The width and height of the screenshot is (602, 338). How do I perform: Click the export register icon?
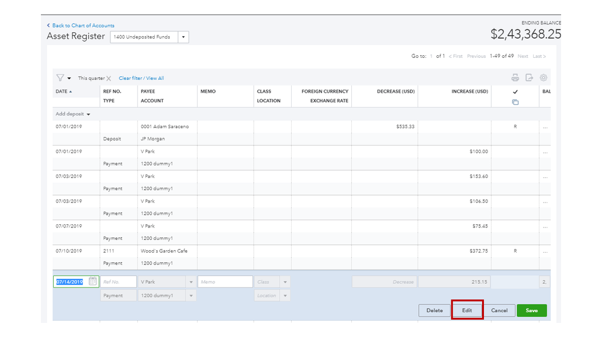(529, 78)
